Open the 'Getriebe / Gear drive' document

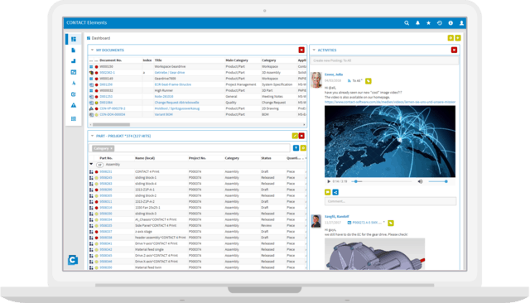(x=170, y=73)
